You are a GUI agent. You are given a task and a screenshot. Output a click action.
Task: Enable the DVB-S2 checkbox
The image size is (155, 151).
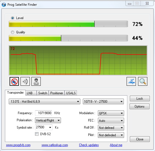[37, 134]
